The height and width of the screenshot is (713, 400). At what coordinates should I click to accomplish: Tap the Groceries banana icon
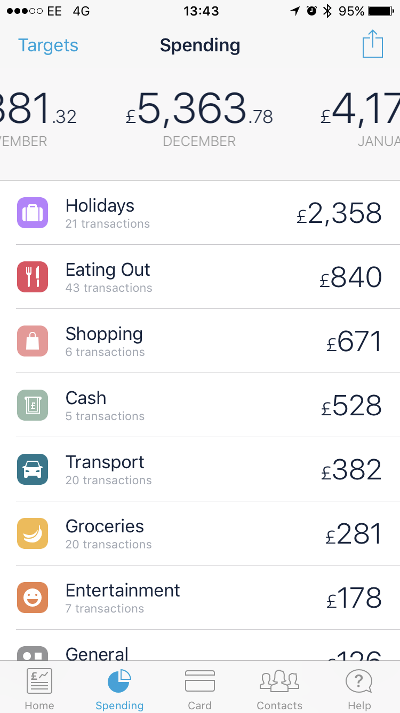(33, 533)
